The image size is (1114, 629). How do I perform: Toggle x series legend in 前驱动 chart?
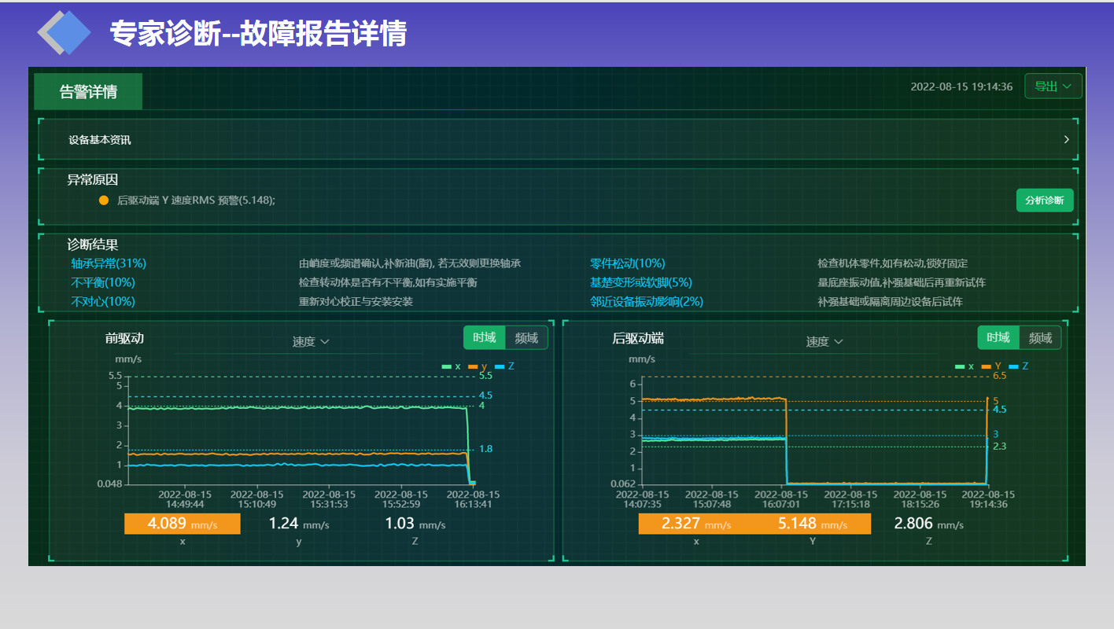point(452,366)
